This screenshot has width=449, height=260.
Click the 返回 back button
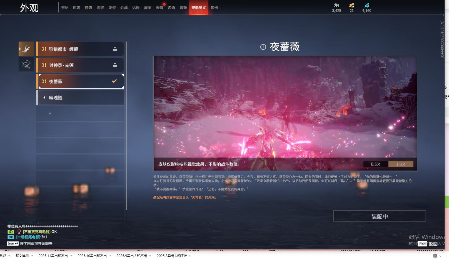(433, 244)
